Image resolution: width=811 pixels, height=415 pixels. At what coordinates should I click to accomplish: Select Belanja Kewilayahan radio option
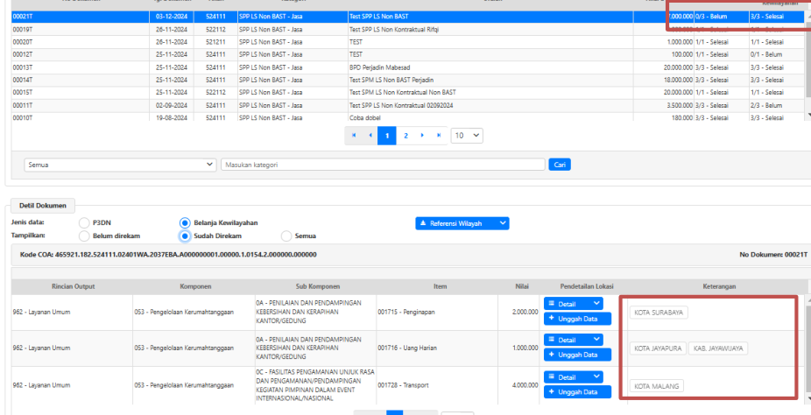tap(185, 223)
